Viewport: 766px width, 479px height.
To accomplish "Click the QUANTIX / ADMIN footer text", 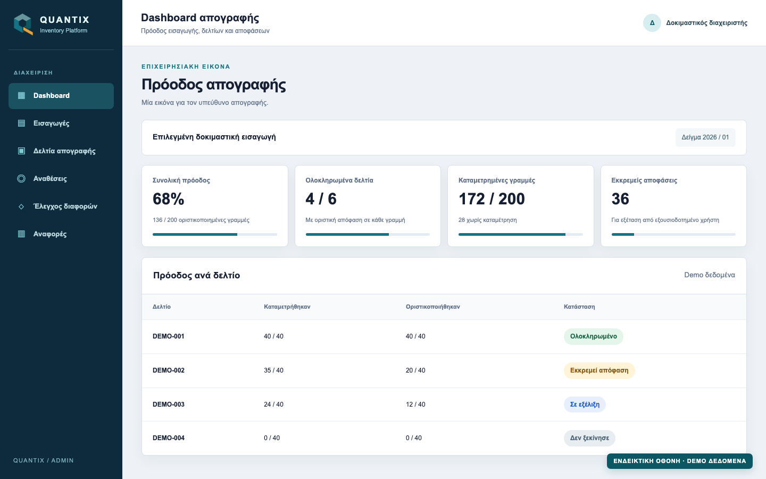I will click(44, 460).
